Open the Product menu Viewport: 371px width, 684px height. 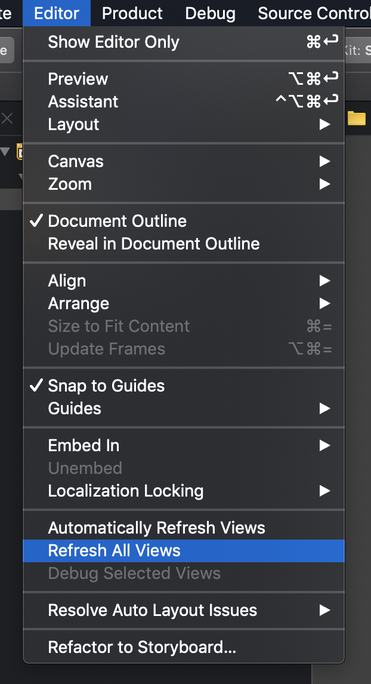[x=132, y=13]
